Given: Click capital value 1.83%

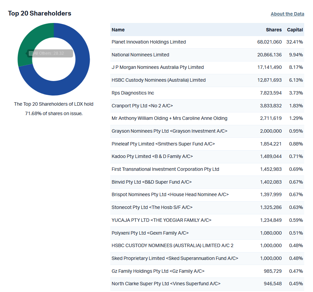Looking at the screenshot, I should point(296,106).
